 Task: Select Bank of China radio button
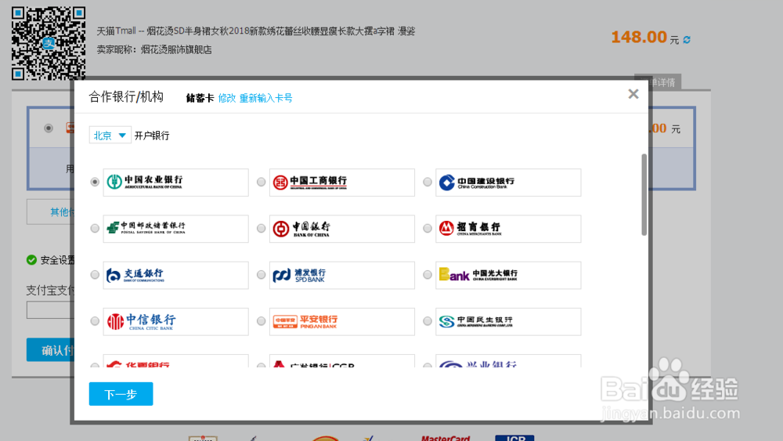(x=262, y=229)
